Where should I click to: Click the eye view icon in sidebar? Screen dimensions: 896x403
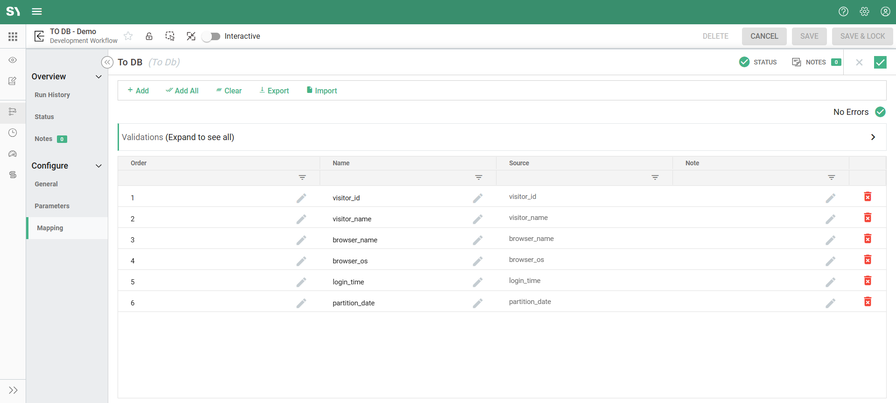tap(13, 60)
